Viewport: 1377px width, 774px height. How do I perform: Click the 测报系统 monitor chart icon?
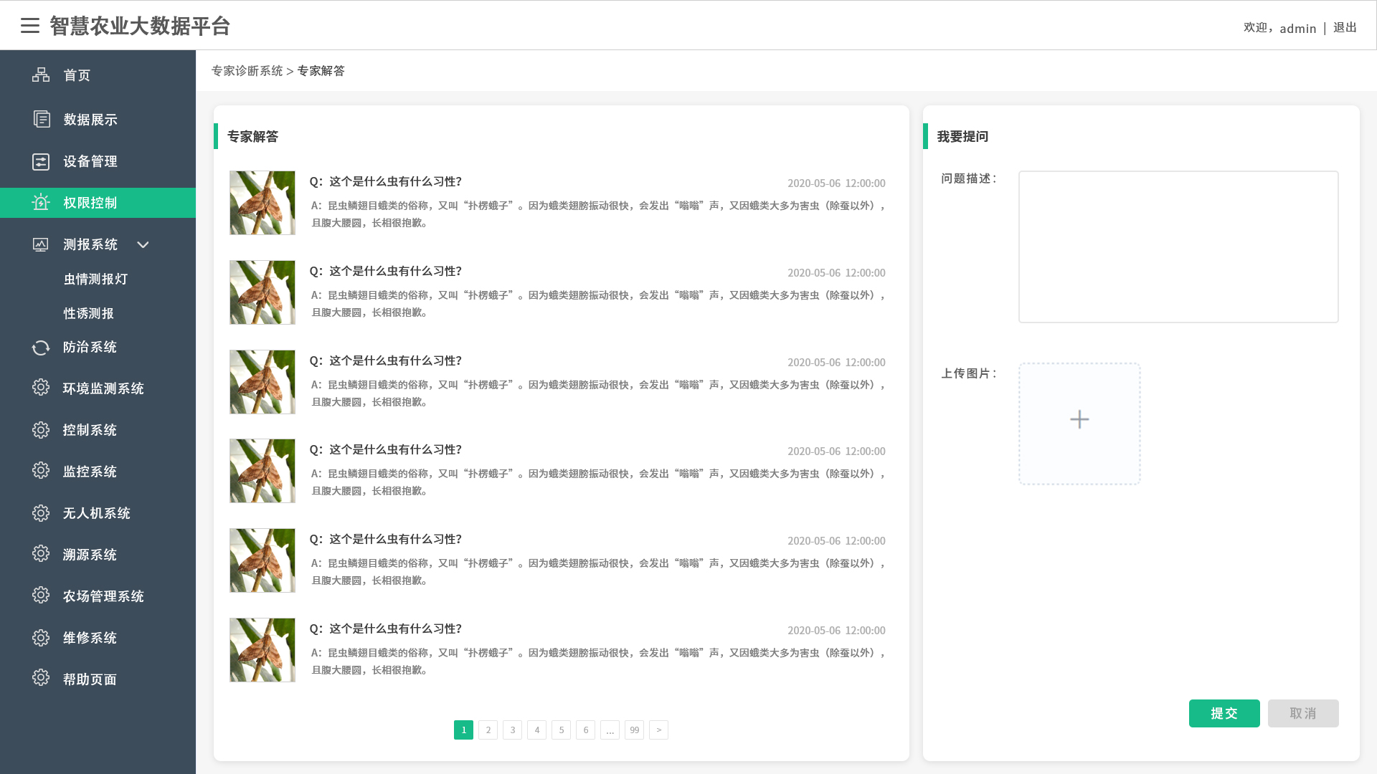tap(41, 244)
